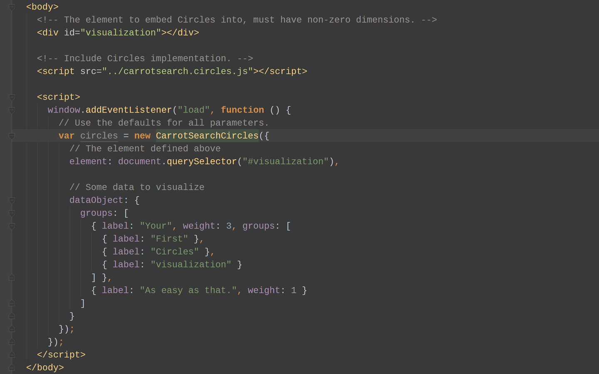The height and width of the screenshot is (374, 599).
Task: Click the 'dataObject' property name
Action: pyautogui.click(x=96, y=200)
